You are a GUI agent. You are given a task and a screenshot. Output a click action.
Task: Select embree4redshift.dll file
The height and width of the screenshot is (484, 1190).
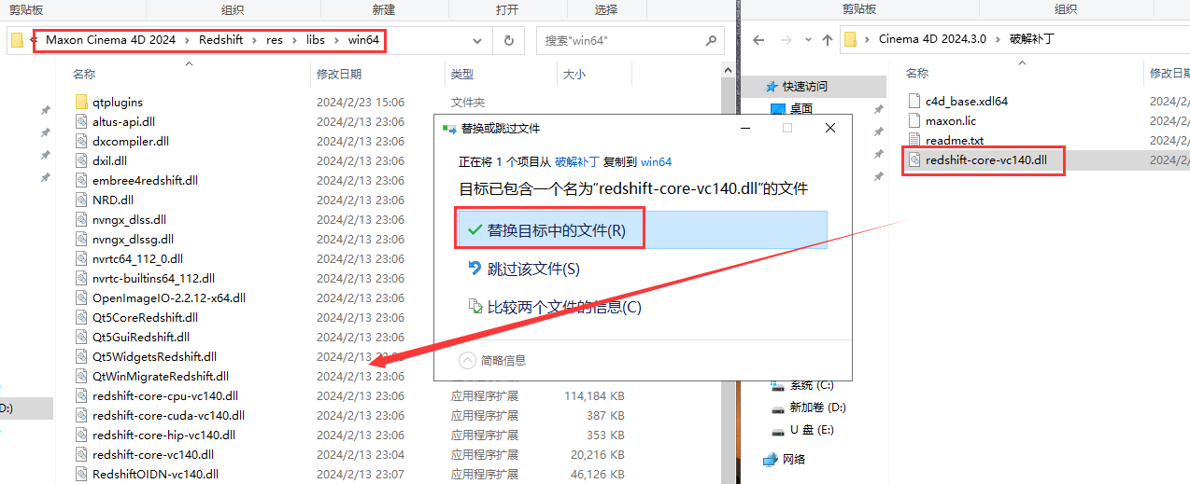click(145, 181)
